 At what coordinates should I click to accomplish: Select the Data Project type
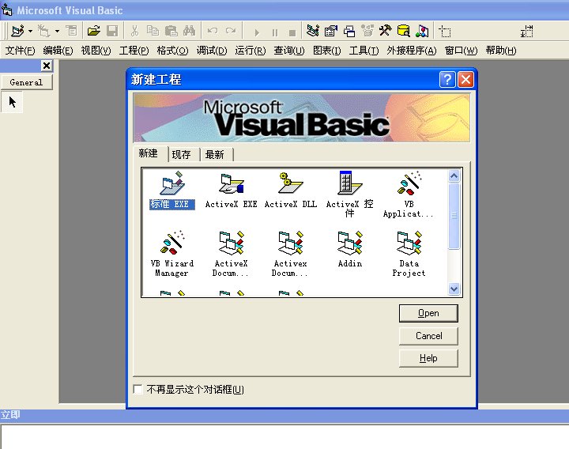(x=409, y=254)
